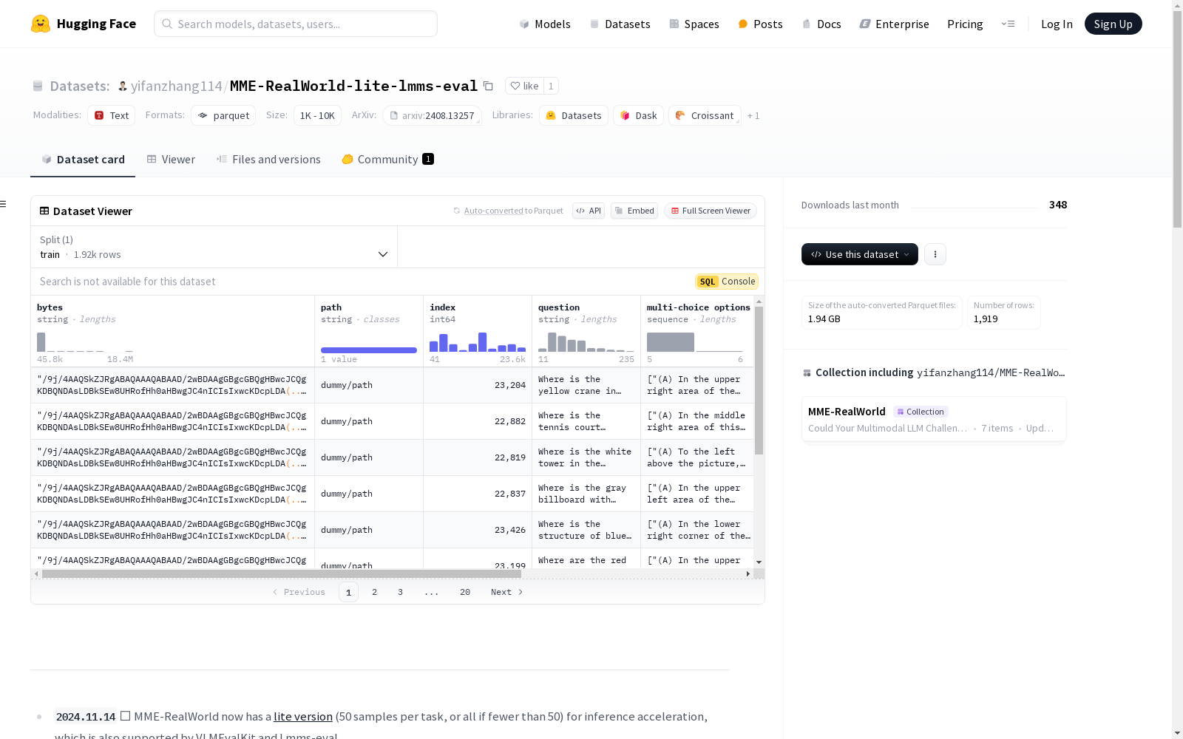Open the three-dot more options menu
Viewport: 1183px width, 739px height.
point(935,254)
